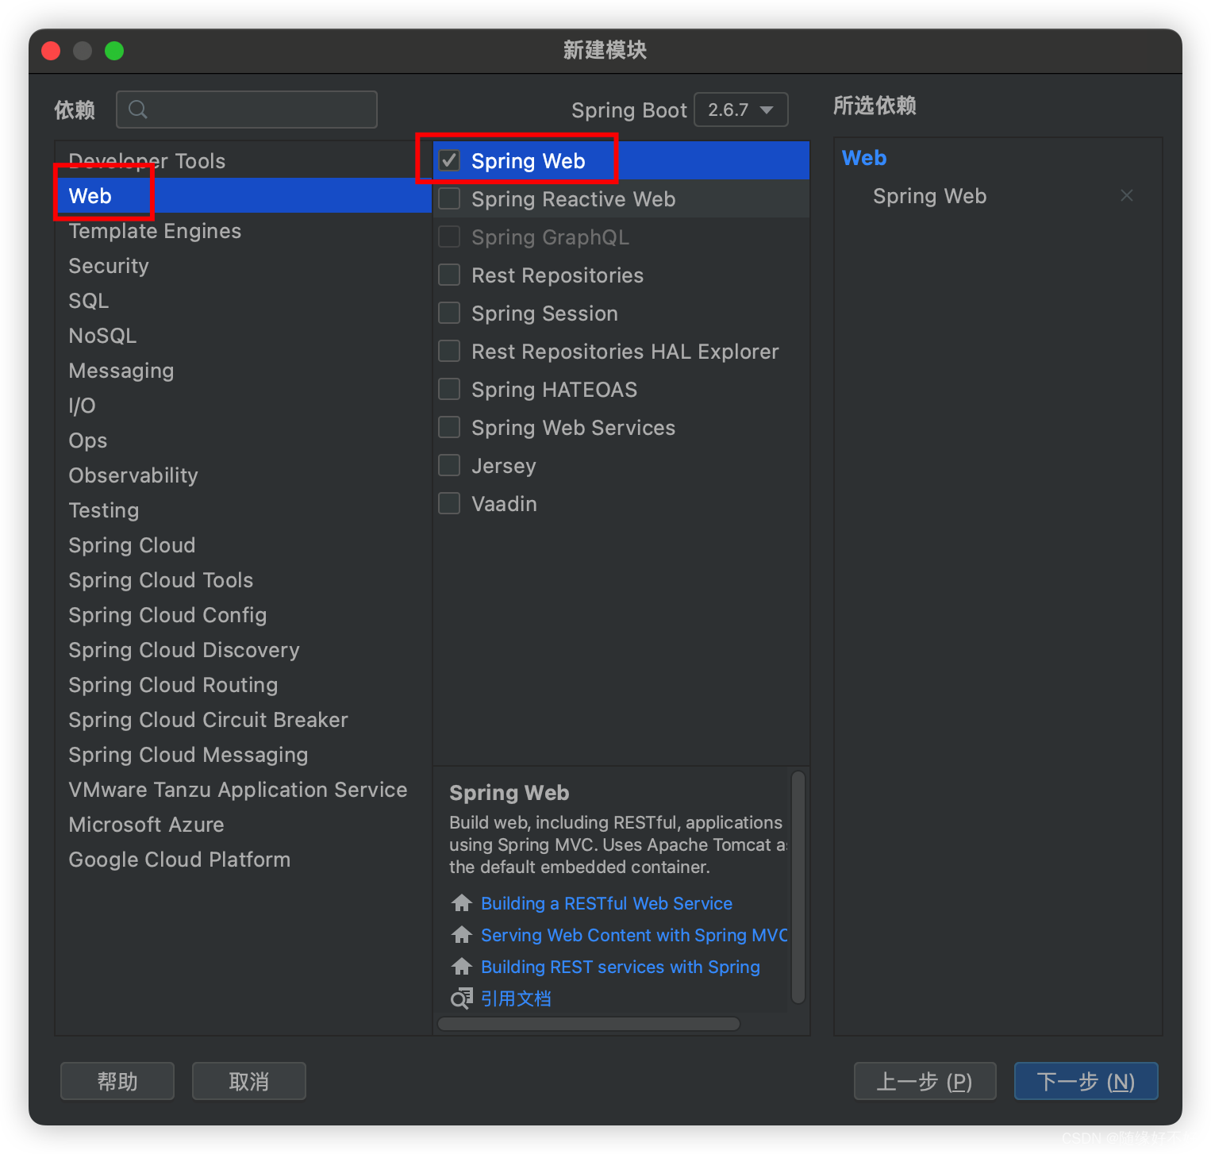Open the Spring Boot version dropdown
The image size is (1211, 1154).
pos(740,110)
